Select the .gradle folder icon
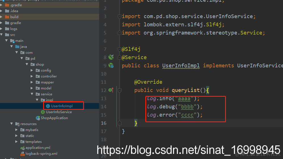This screenshot has height=159, width=283. coord(7,5)
